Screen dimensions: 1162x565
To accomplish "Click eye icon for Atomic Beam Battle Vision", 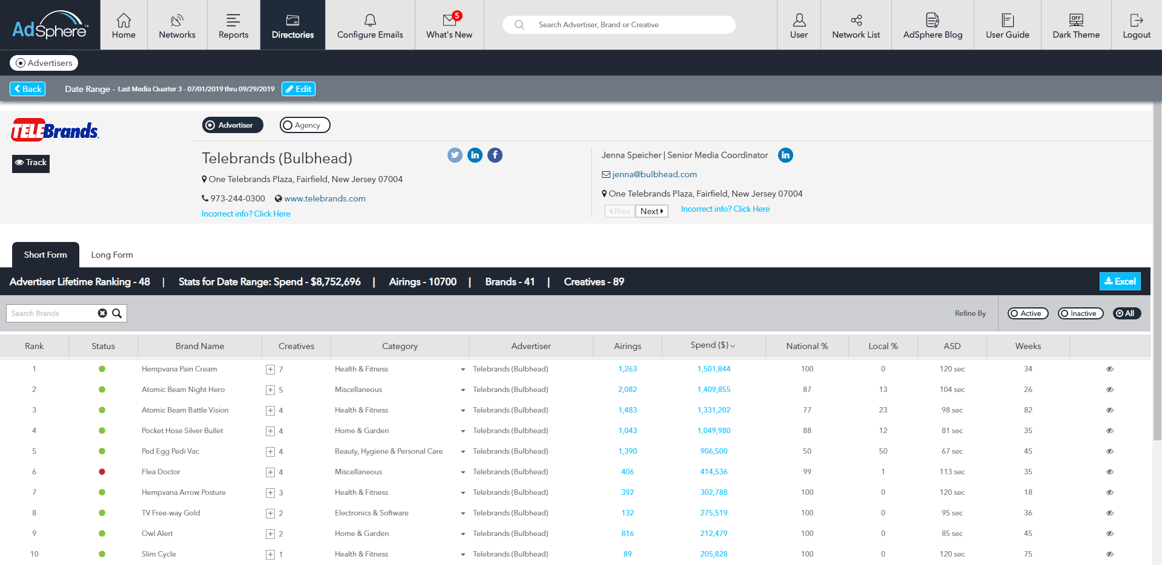I will (x=1110, y=410).
